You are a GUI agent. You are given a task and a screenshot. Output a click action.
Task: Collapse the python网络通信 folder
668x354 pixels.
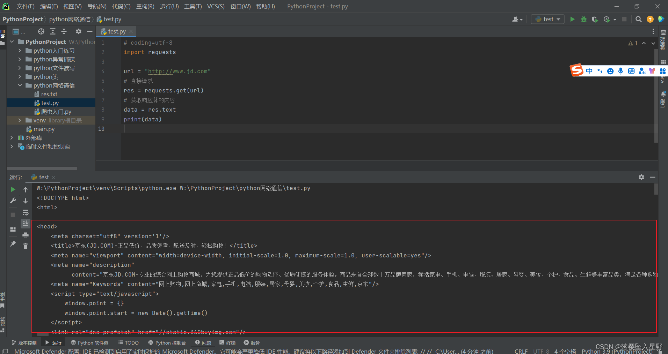20,85
